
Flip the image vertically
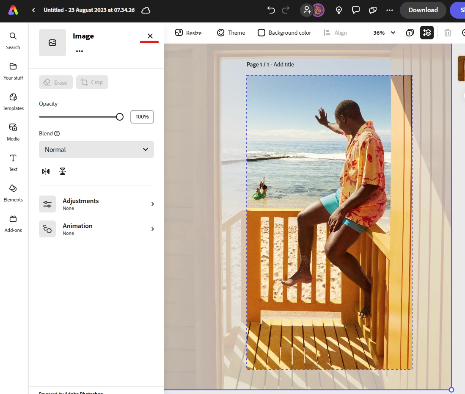63,171
